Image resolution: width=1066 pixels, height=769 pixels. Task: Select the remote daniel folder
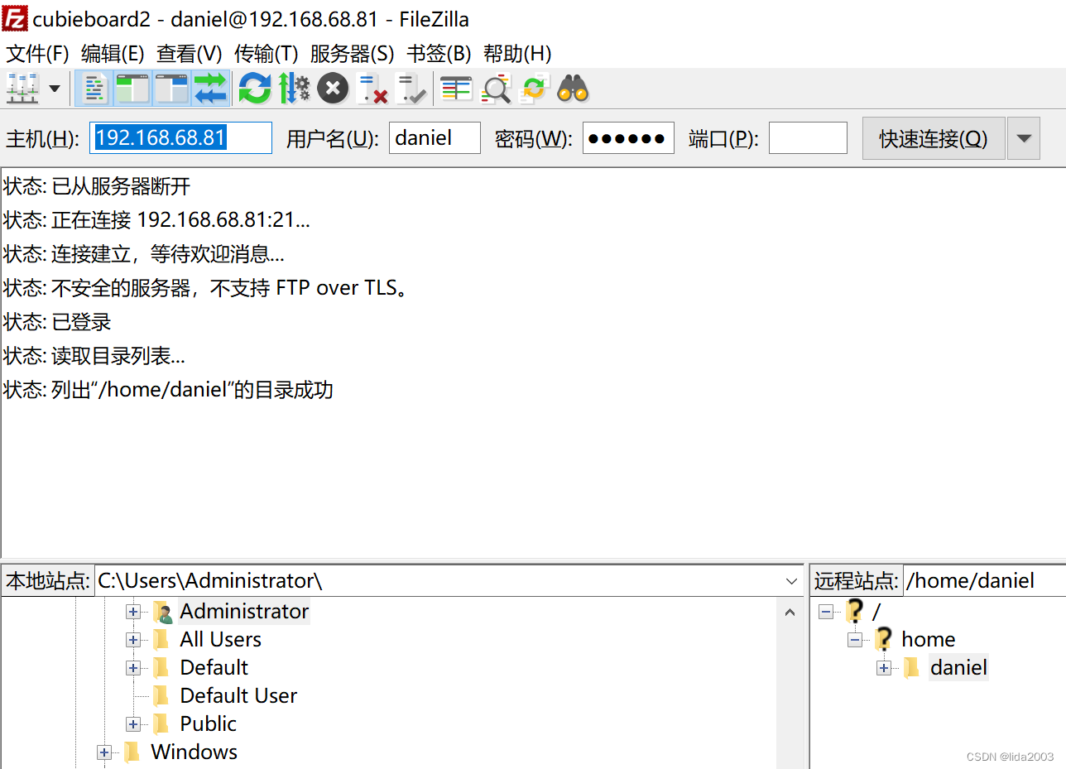[958, 668]
